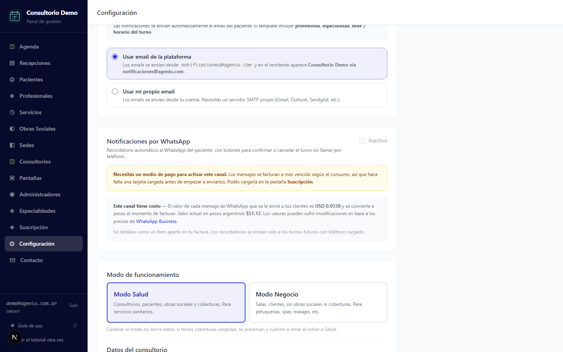Click the demo@agenio.com.ar account email
Image resolution: width=563 pixels, height=352 pixels.
(x=32, y=304)
